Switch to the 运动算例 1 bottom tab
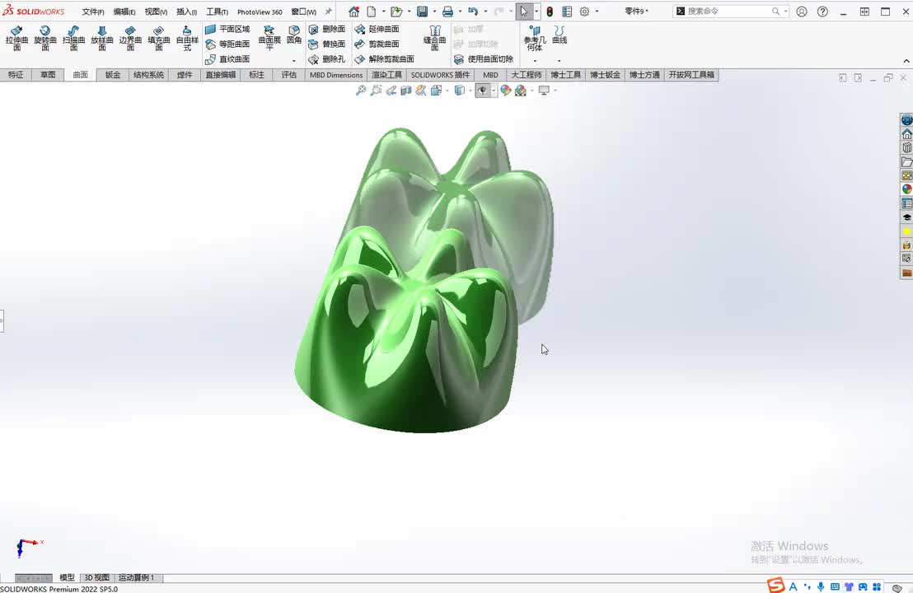 [137, 578]
